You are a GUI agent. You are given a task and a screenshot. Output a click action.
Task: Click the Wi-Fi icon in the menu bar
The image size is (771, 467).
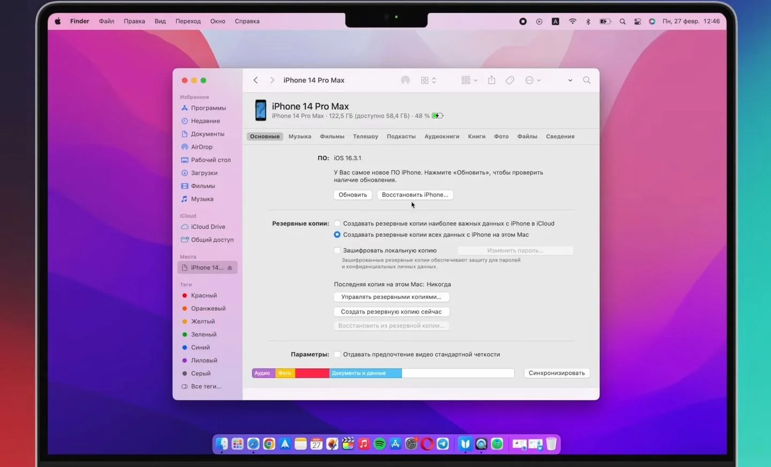click(572, 21)
